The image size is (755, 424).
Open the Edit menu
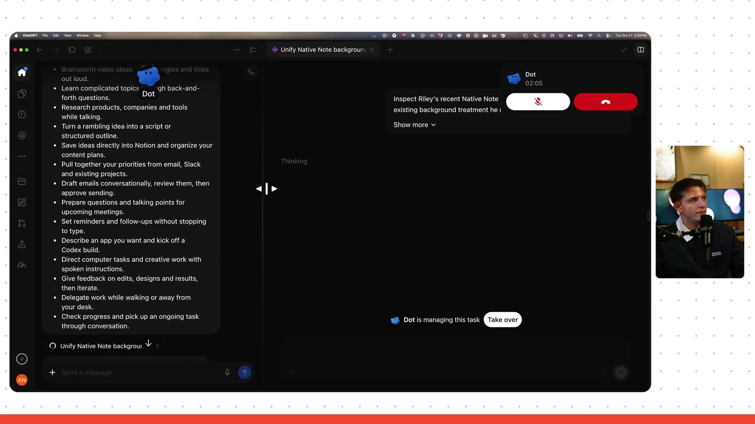pyautogui.click(x=56, y=35)
